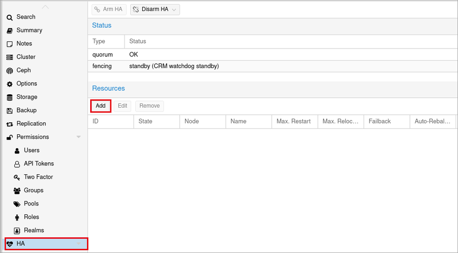The height and width of the screenshot is (253, 458).
Task: Select Roles under Permissions
Action: (x=45, y=217)
